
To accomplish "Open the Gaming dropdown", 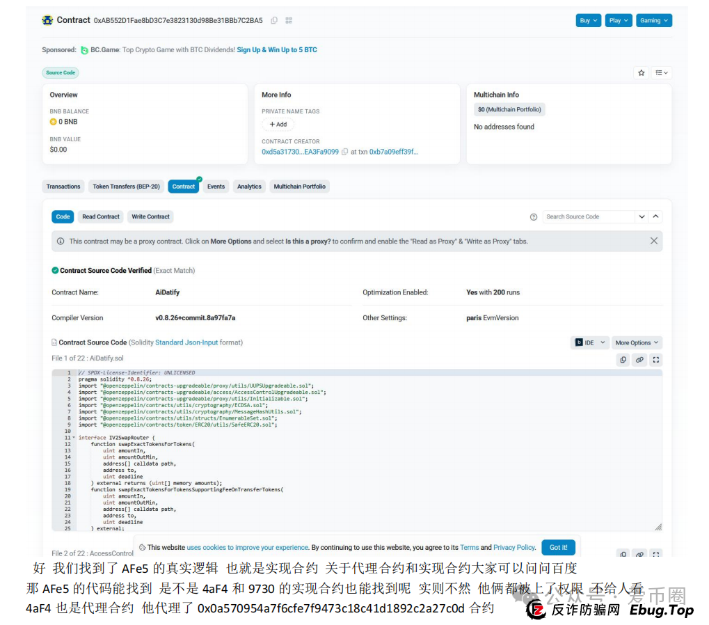I will (x=653, y=20).
